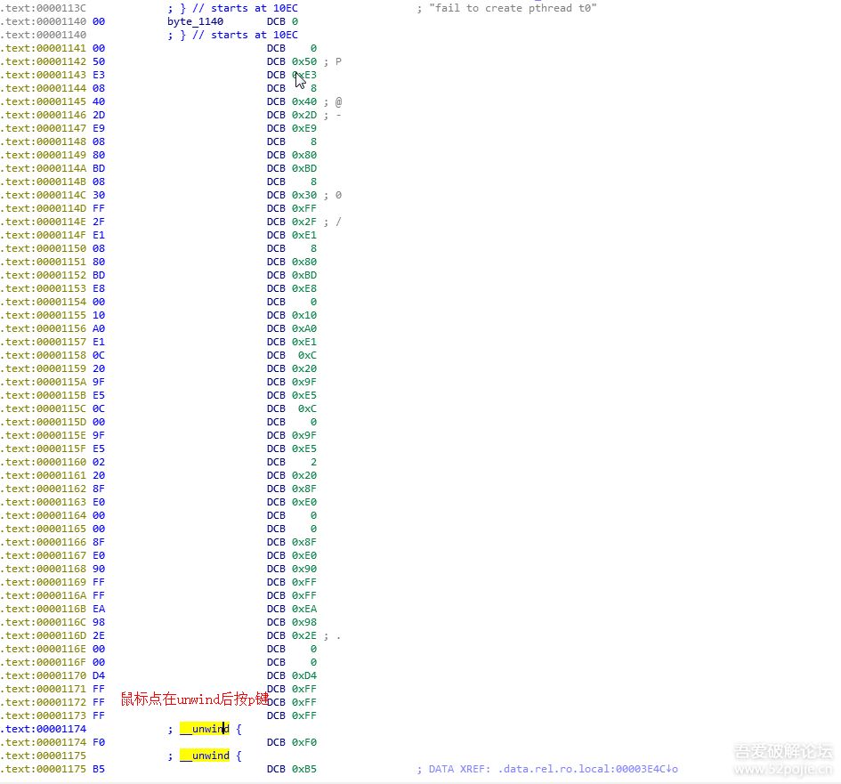Select address .text:00001162
Viewport: 841px width, 784px height.
click(x=43, y=489)
